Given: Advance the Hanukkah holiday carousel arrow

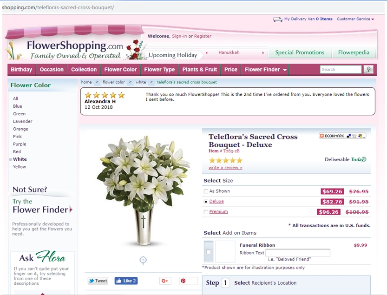Looking at the screenshot, I should [x=263, y=52].
